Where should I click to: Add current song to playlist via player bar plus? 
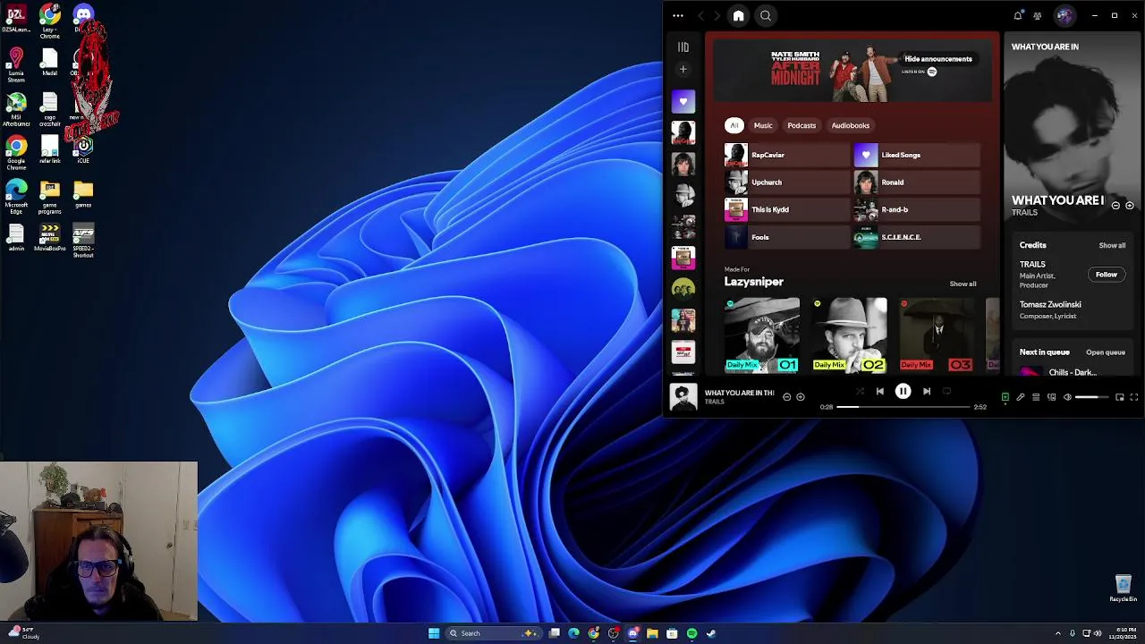(x=801, y=397)
